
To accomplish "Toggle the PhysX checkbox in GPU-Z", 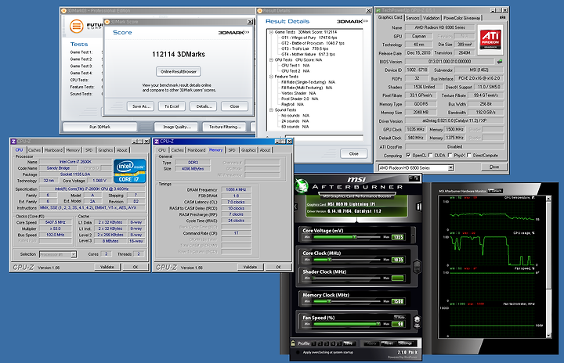I will pyautogui.click(x=450, y=155).
